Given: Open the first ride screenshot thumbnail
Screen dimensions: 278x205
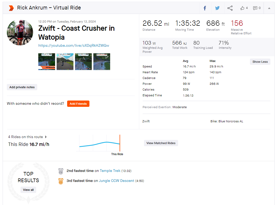Looking at the screenshot, I should [47, 62].
